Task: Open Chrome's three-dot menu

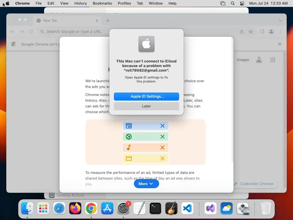Action: (280, 32)
